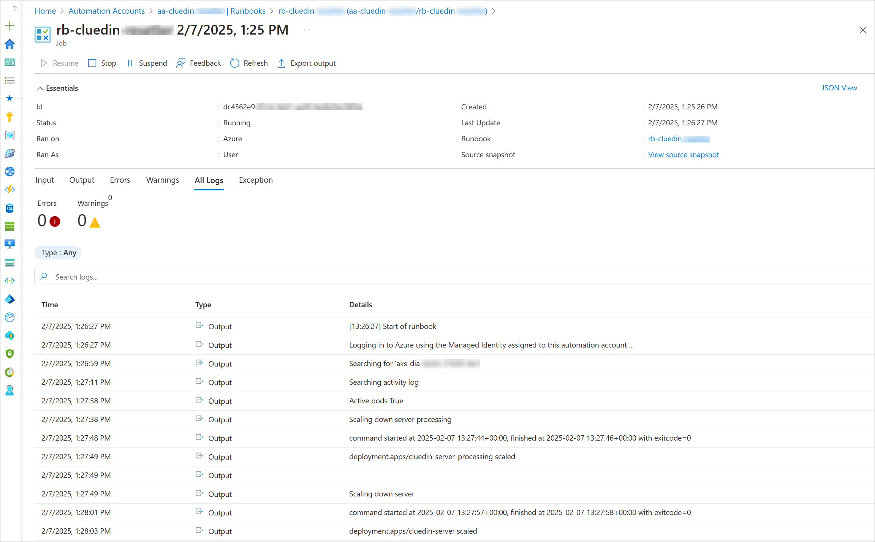
Task: Select 'Scaling down server processing' row
Action: click(x=454, y=420)
